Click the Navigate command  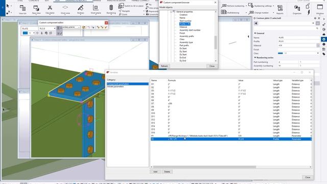pos(124,11)
